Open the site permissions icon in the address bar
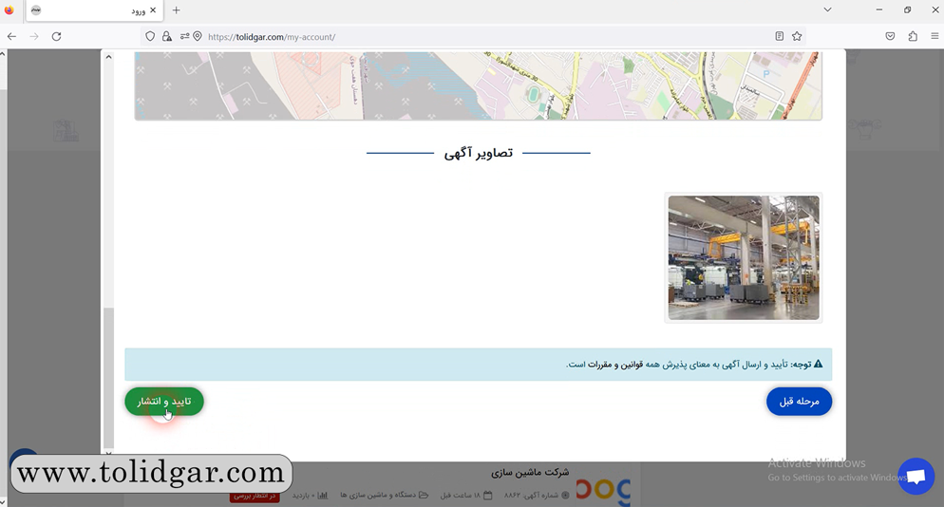 [x=184, y=37]
